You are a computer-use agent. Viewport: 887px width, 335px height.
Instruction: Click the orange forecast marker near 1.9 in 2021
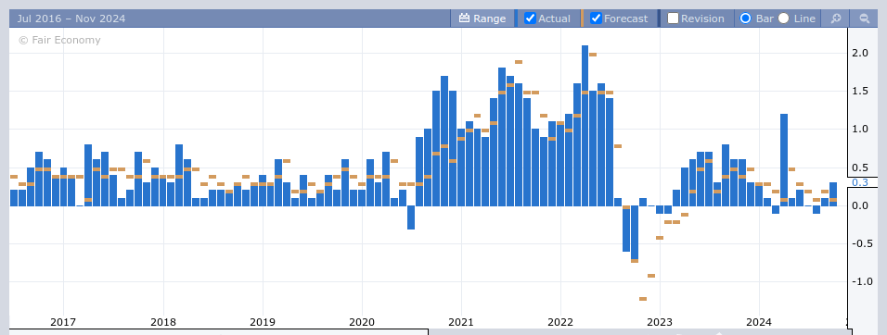click(519, 62)
